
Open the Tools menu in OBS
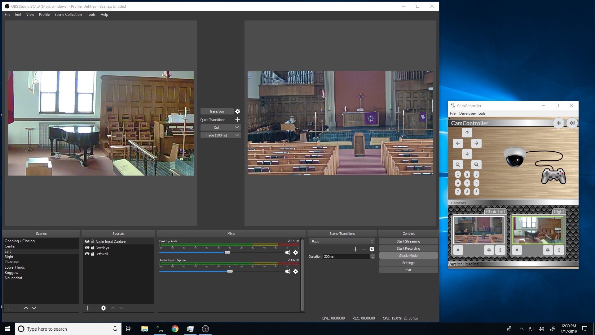click(91, 15)
